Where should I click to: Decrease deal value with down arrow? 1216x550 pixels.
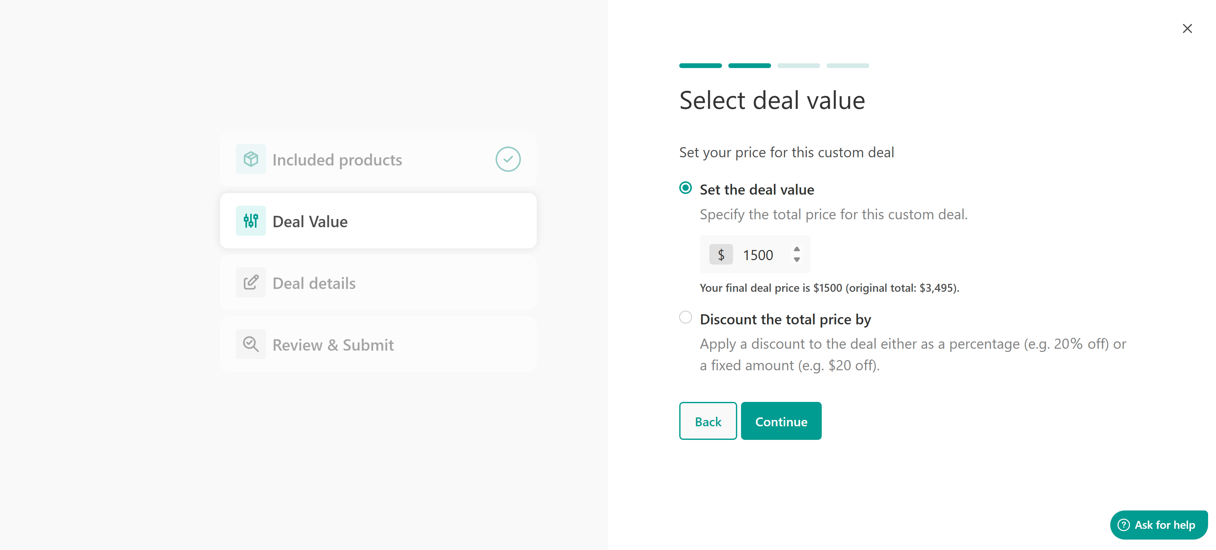(x=797, y=260)
